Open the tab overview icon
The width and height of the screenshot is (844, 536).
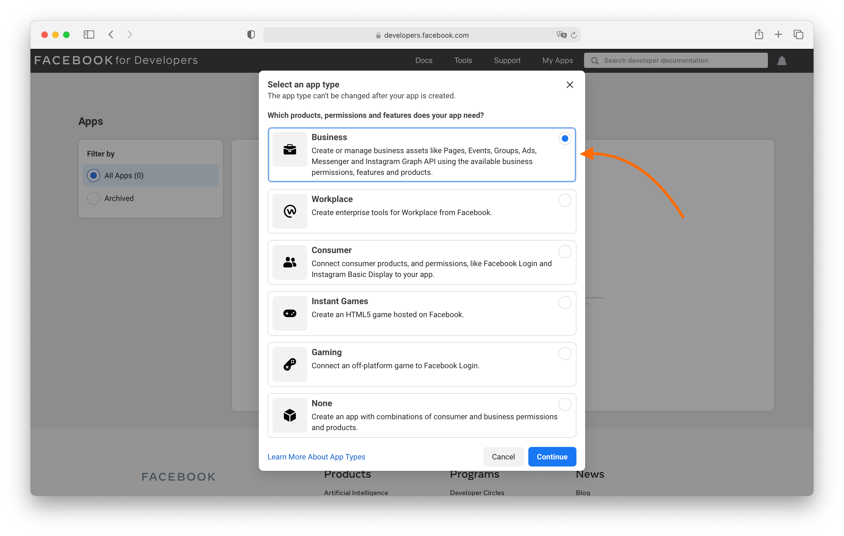798,35
